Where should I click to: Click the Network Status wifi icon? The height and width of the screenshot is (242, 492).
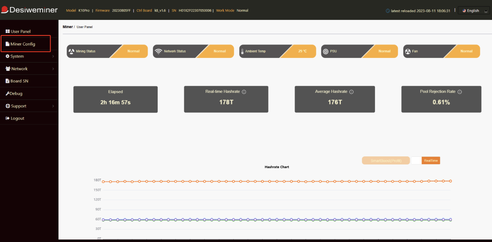[159, 51]
